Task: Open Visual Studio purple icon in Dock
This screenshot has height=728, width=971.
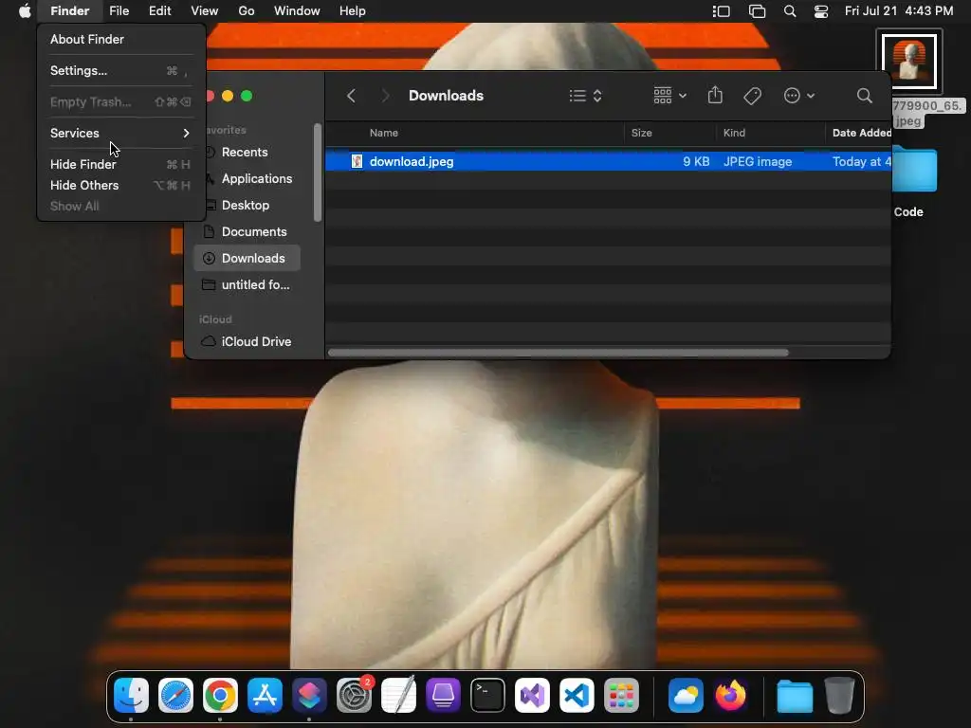Action: [533, 695]
